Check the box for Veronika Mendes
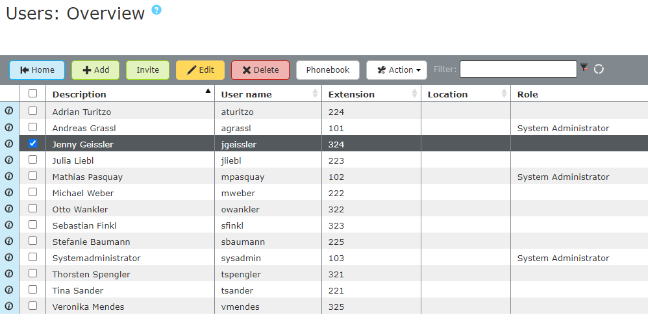The image size is (648, 328). pyautogui.click(x=32, y=306)
